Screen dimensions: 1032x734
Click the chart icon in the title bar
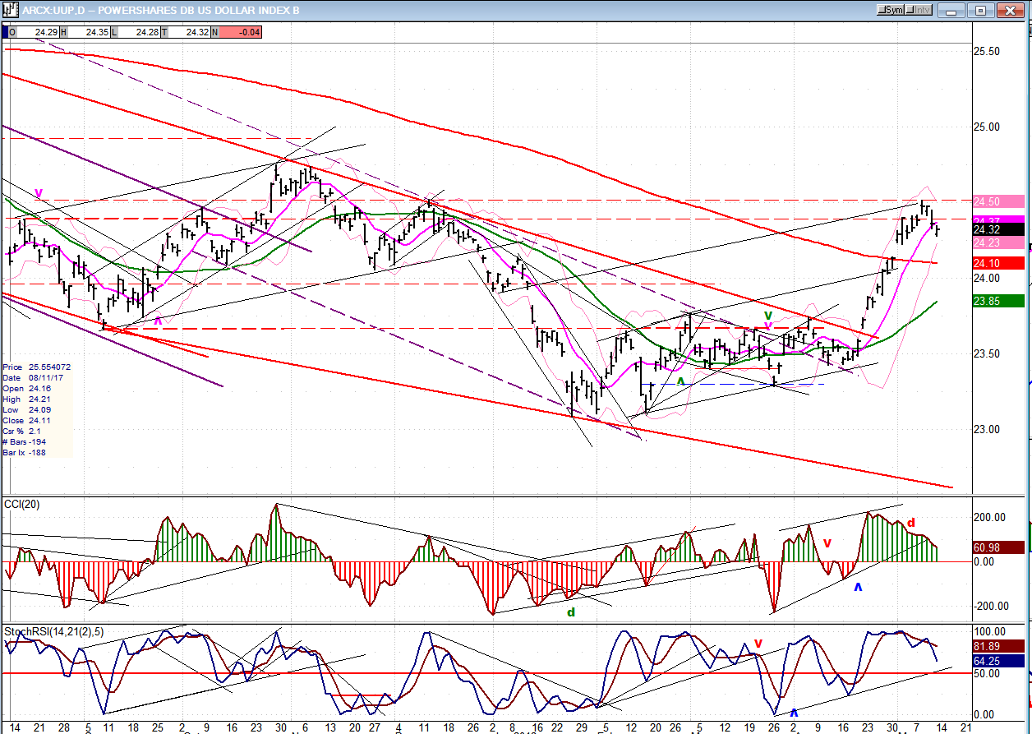[x=12, y=11]
